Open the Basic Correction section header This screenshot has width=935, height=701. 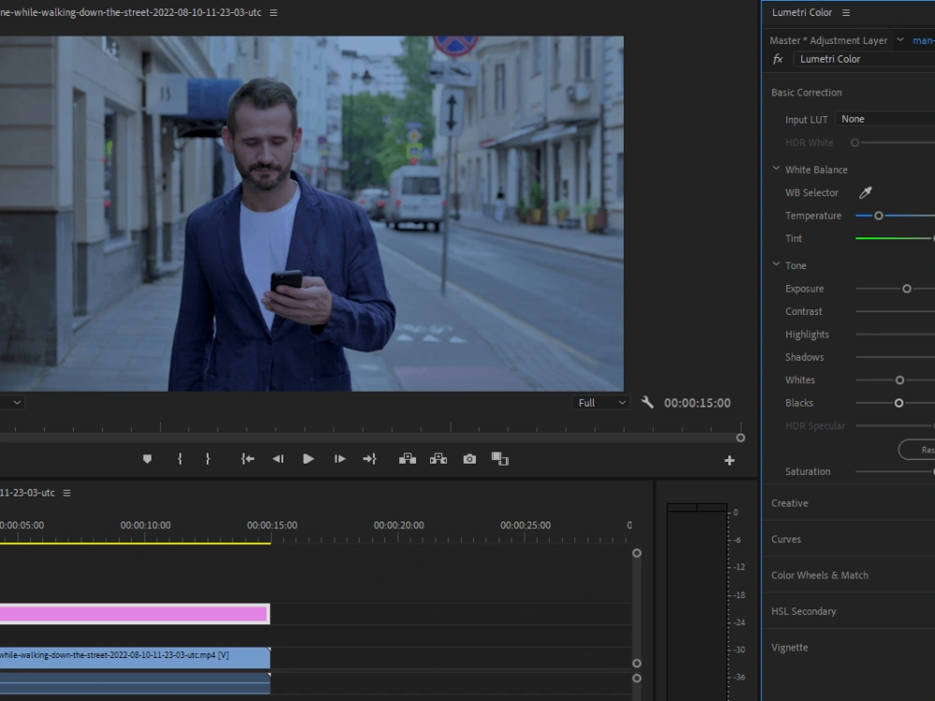[806, 93]
